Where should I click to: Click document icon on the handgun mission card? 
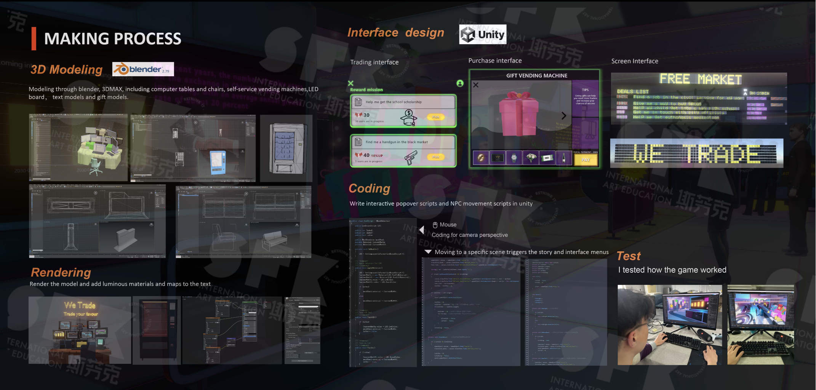(x=358, y=142)
